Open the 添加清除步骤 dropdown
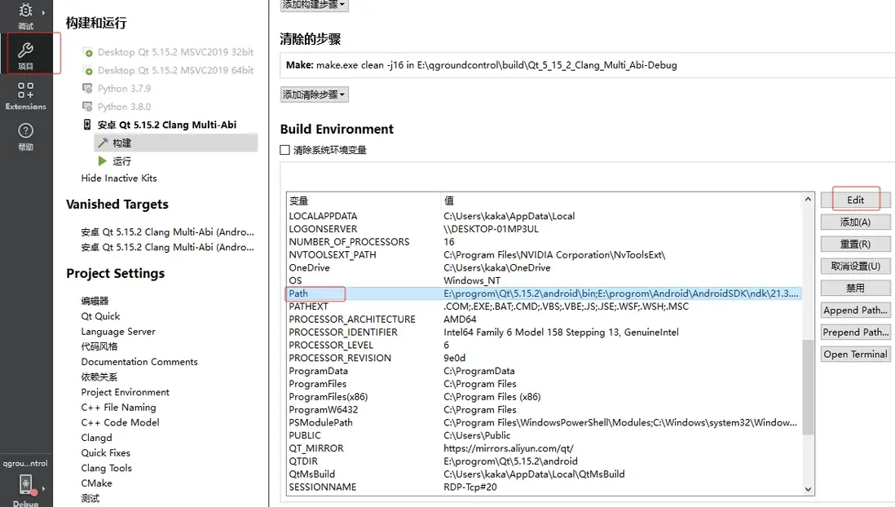The width and height of the screenshot is (895, 507). coord(314,95)
